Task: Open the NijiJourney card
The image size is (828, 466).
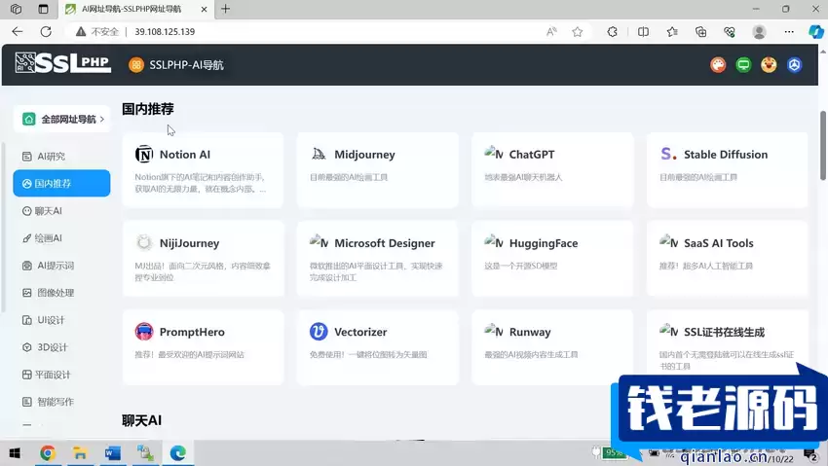Action: (203, 259)
